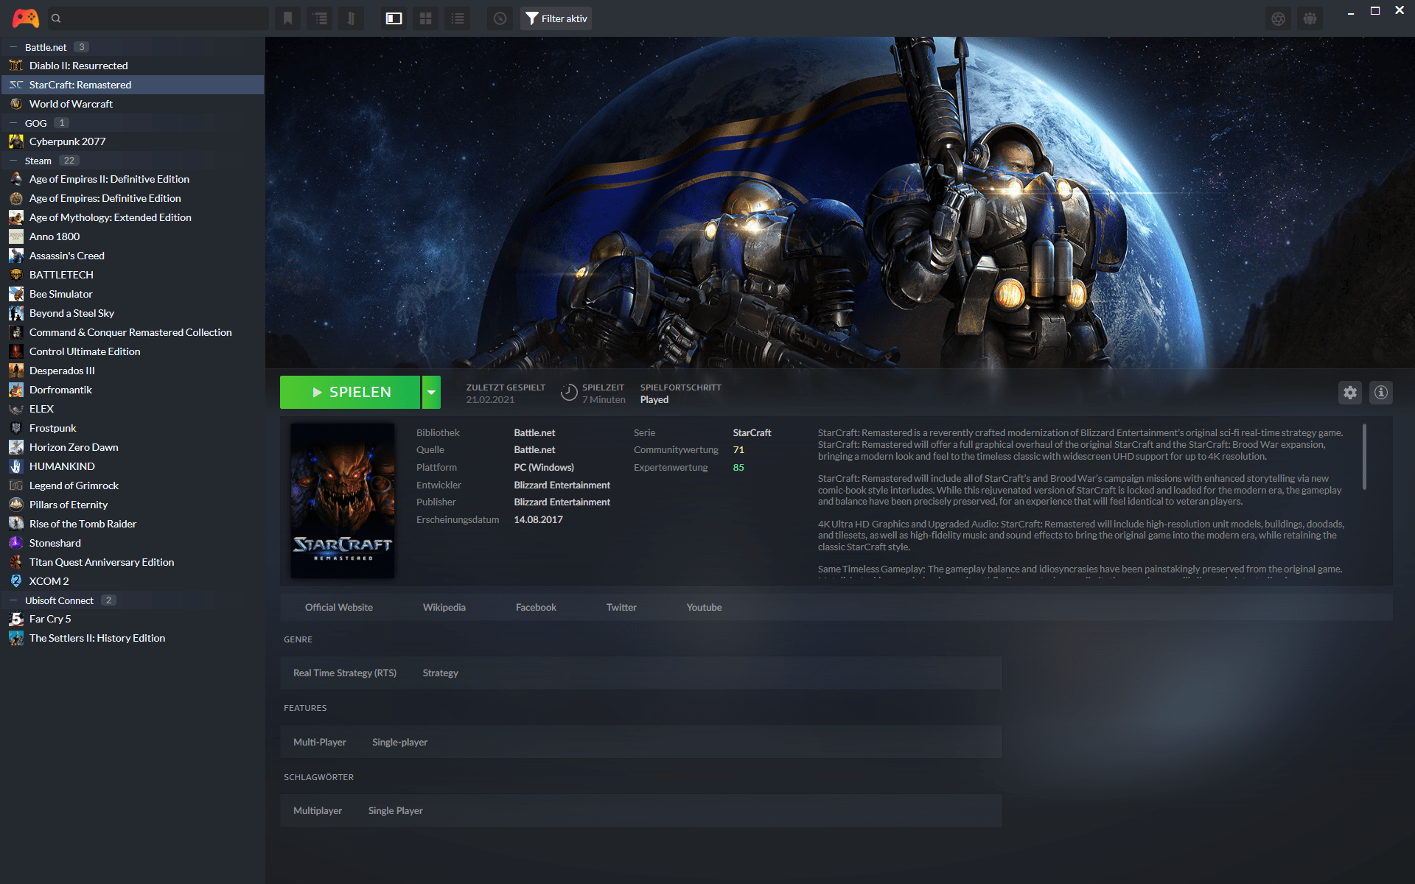The height and width of the screenshot is (884, 1415).
Task: Open the Wikipedia link
Action: (x=444, y=607)
